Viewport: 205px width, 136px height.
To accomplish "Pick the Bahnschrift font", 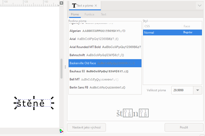I will click(x=105, y=55).
